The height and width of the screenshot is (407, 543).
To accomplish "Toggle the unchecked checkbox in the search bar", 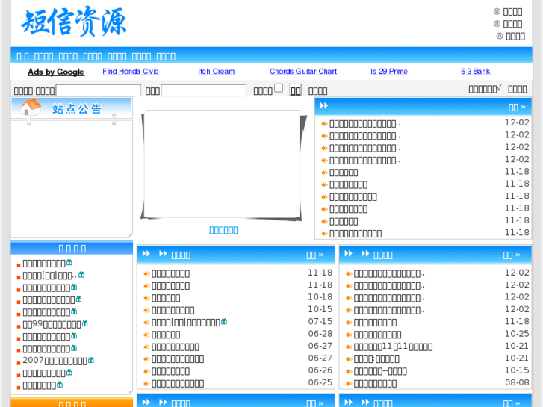I will click(x=279, y=88).
